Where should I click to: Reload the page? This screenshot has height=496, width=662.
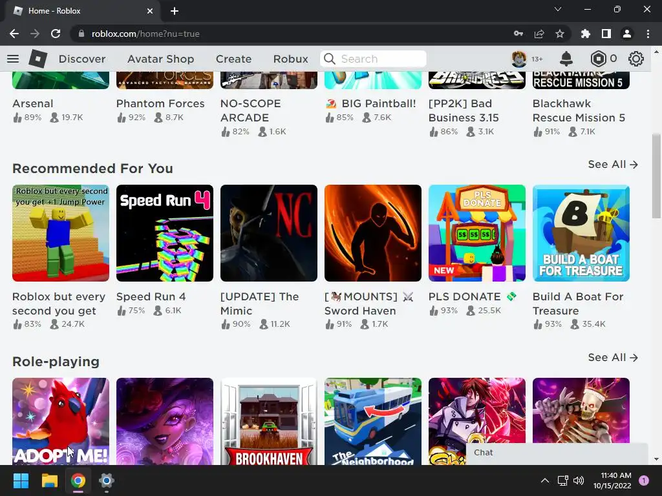click(x=56, y=34)
